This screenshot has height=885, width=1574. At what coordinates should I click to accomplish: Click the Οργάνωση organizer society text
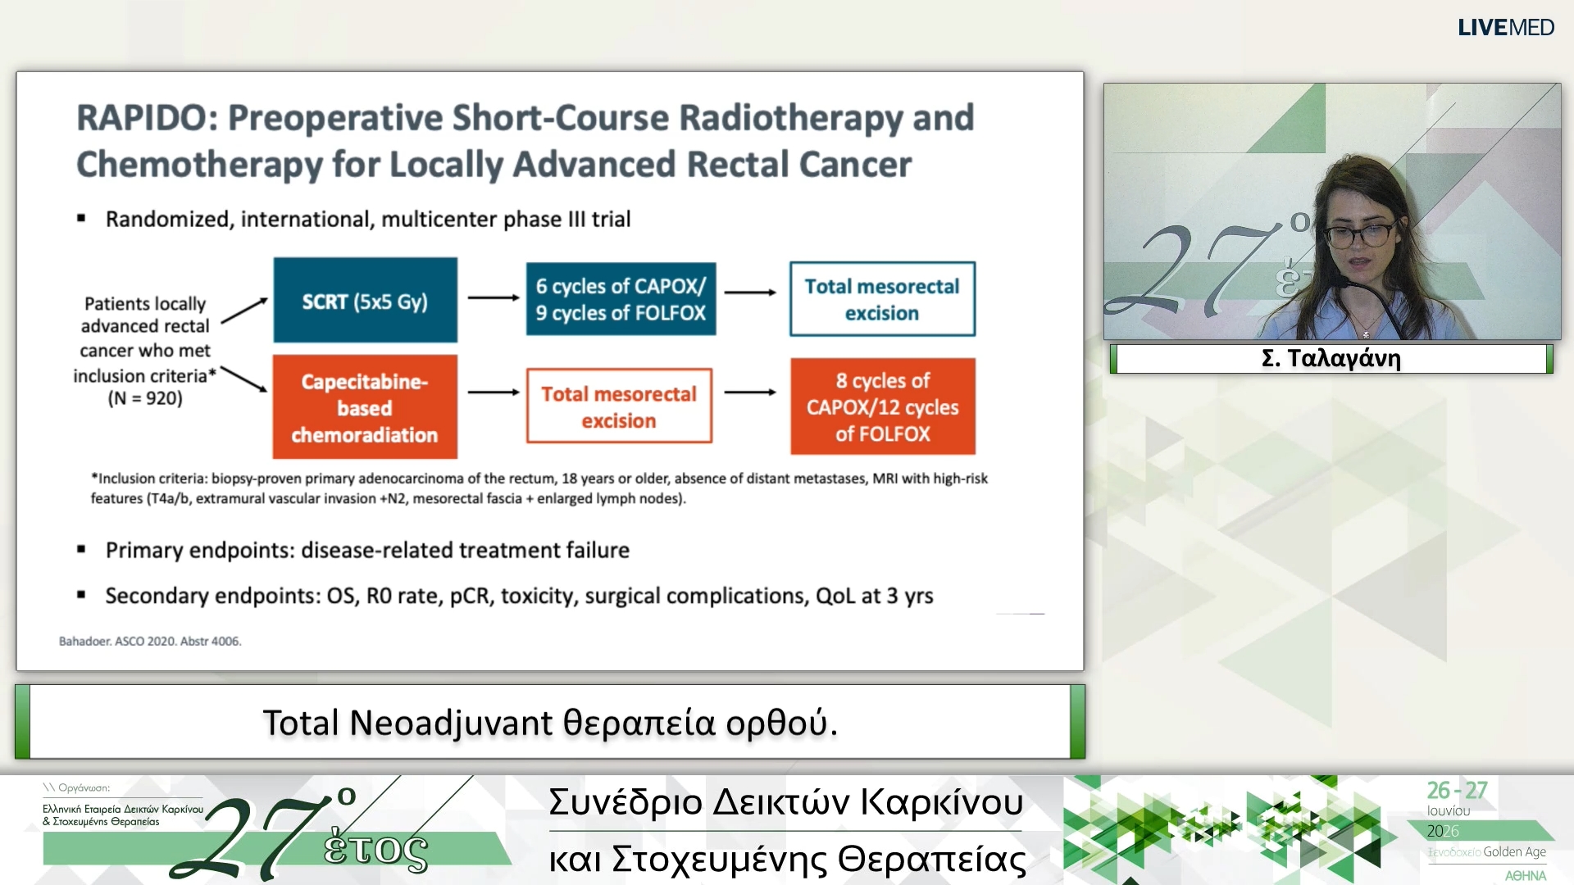click(123, 805)
